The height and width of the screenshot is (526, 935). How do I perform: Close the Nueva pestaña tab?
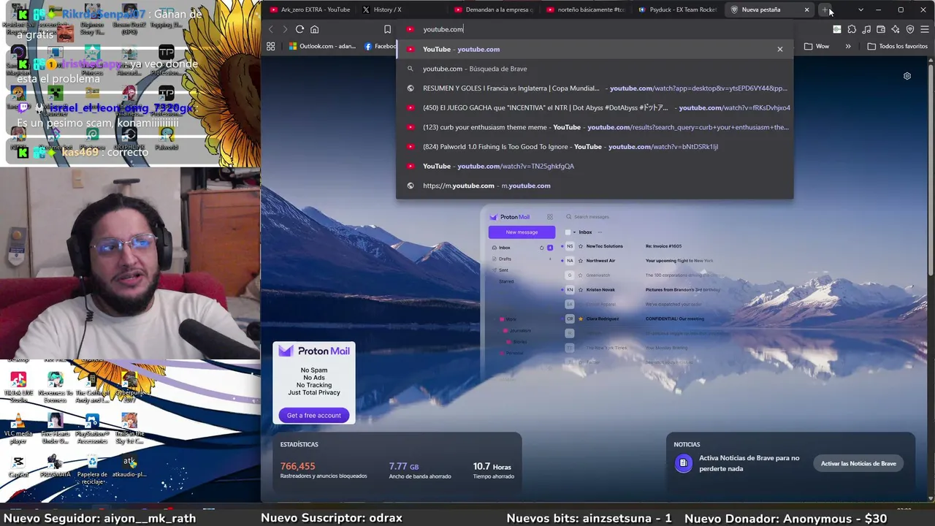pos(806,9)
